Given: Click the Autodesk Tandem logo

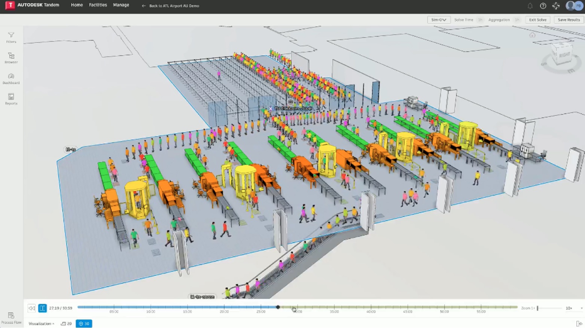Looking at the screenshot, I should click(32, 5).
